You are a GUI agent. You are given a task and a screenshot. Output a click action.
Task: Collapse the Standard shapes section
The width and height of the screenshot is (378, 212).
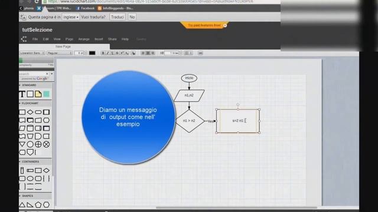(19, 85)
